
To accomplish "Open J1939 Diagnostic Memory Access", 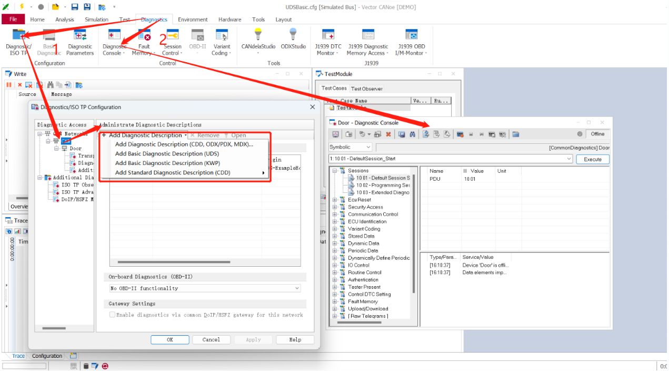I will click(x=368, y=42).
